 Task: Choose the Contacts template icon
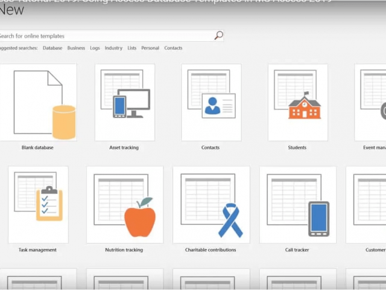point(210,103)
